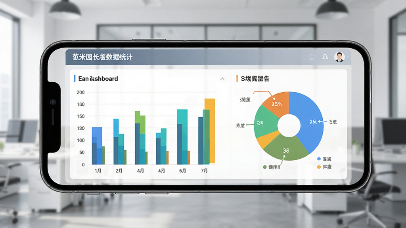
Task: Open the small menu dot beside avatar
Action: [x=347, y=57]
